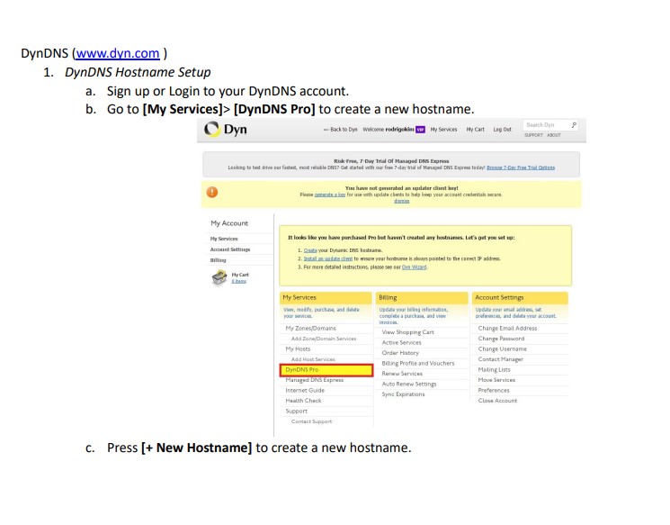
Task: Click the Billing panel header
Action: pyautogui.click(x=422, y=297)
